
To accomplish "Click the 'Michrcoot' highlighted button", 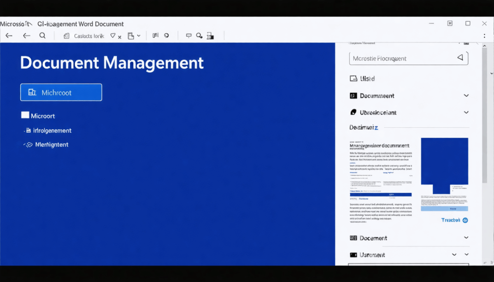I will pos(61,92).
